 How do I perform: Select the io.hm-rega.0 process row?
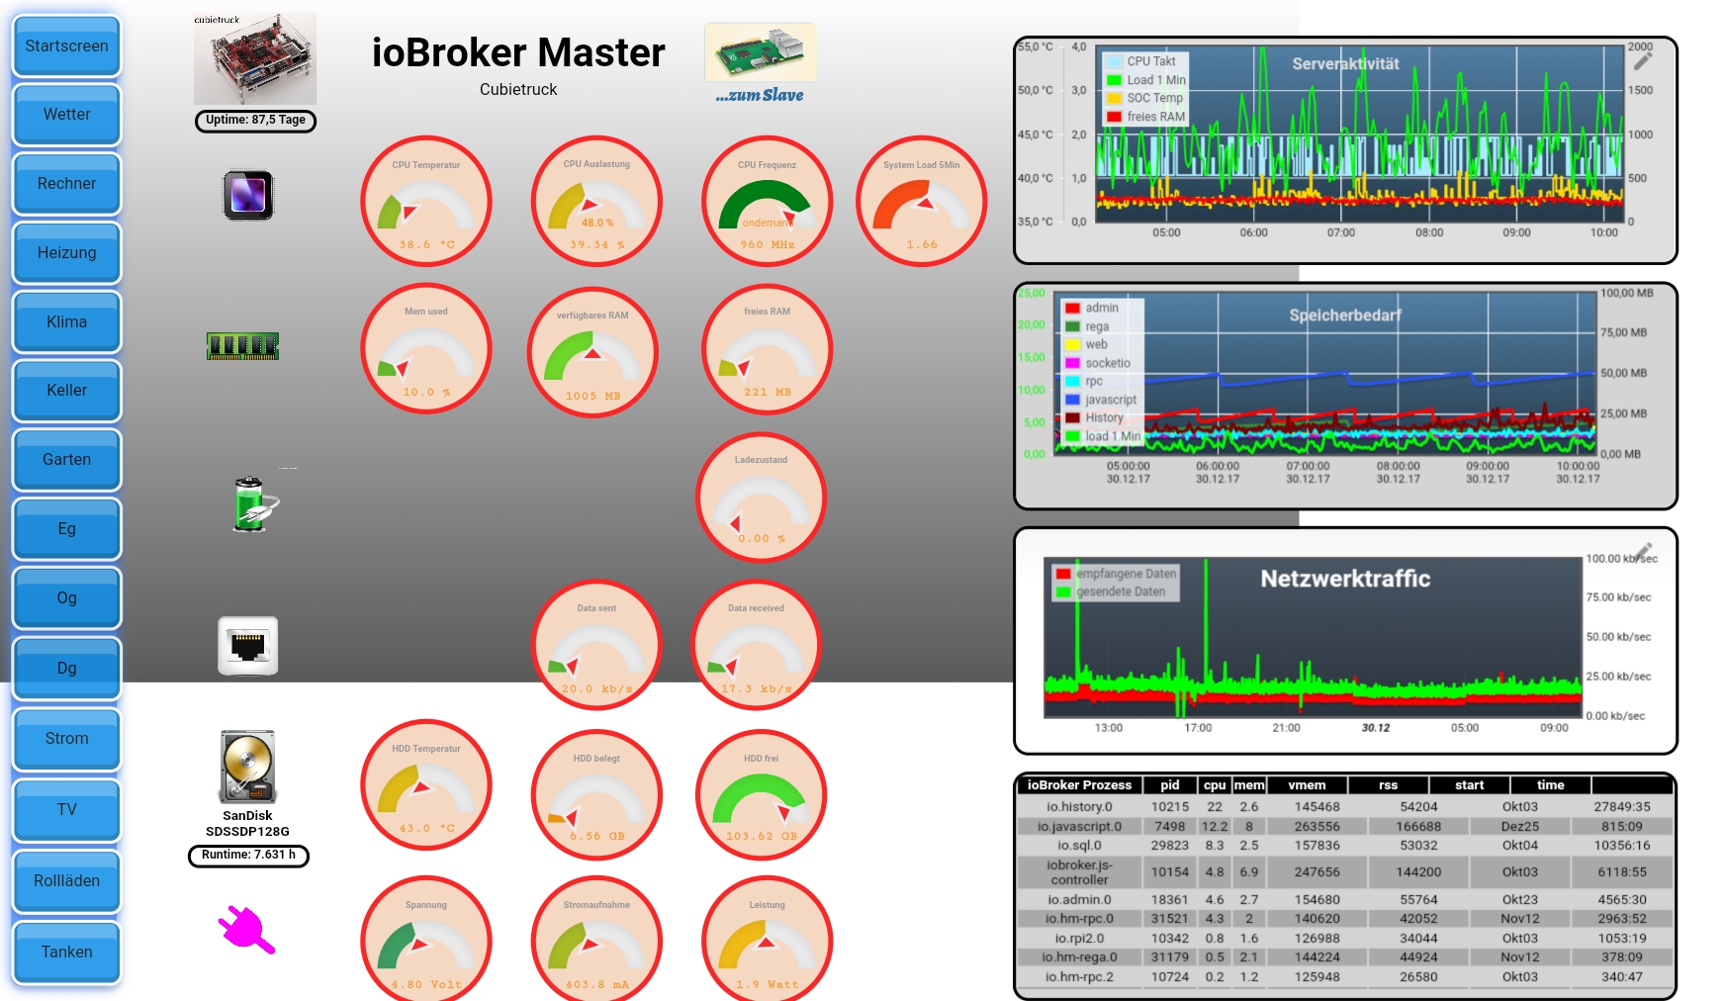click(1345, 957)
